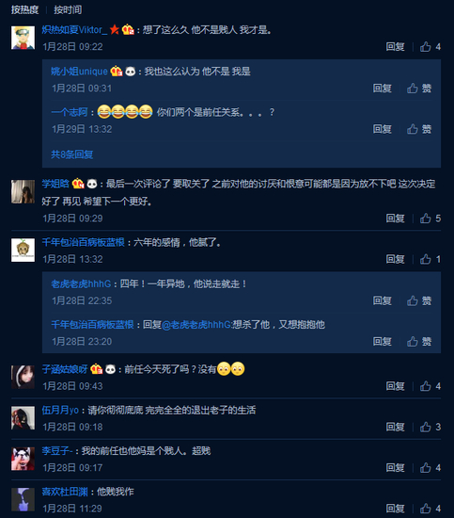Reply to 炽热如夏Viktor_'s comment

coord(396,47)
